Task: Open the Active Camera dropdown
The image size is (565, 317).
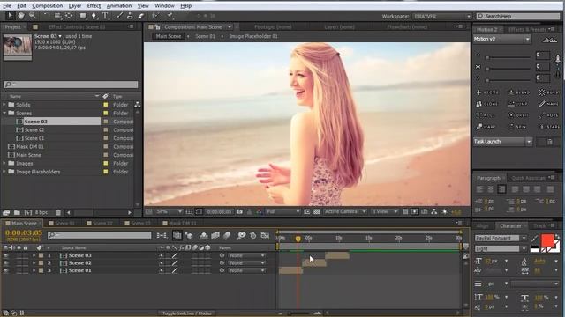Action: point(345,211)
